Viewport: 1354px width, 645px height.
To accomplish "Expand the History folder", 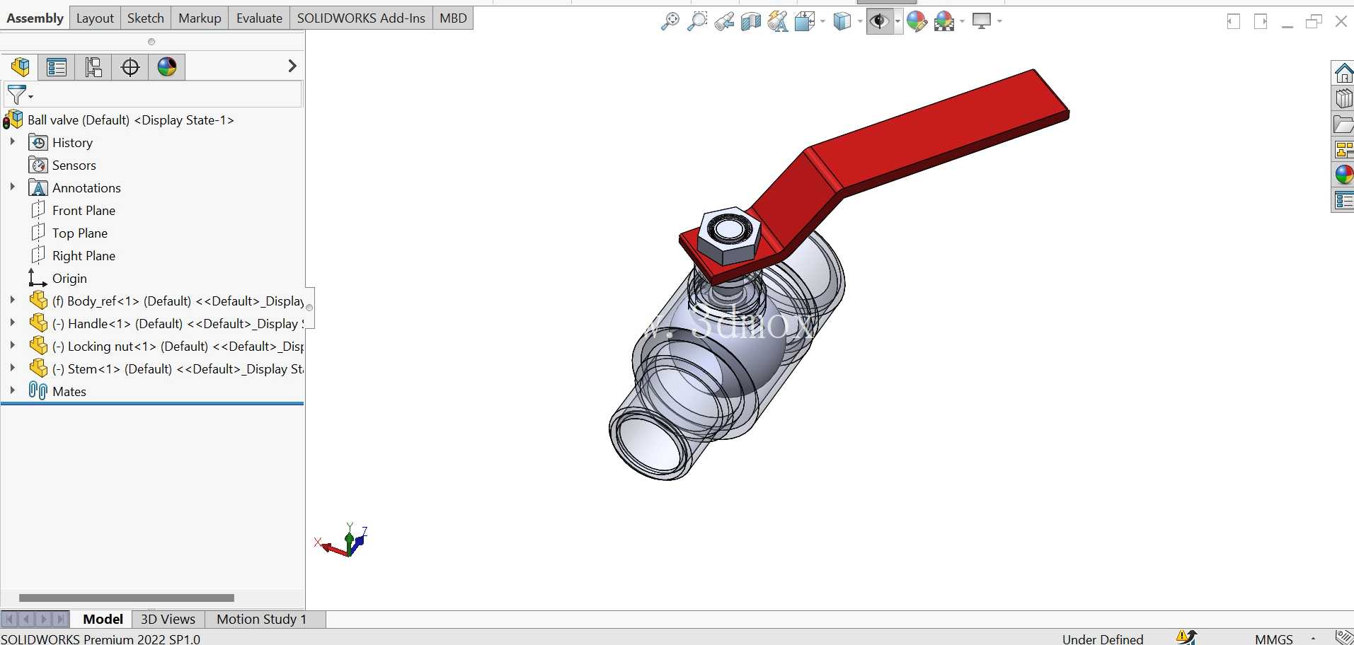I will 12,142.
